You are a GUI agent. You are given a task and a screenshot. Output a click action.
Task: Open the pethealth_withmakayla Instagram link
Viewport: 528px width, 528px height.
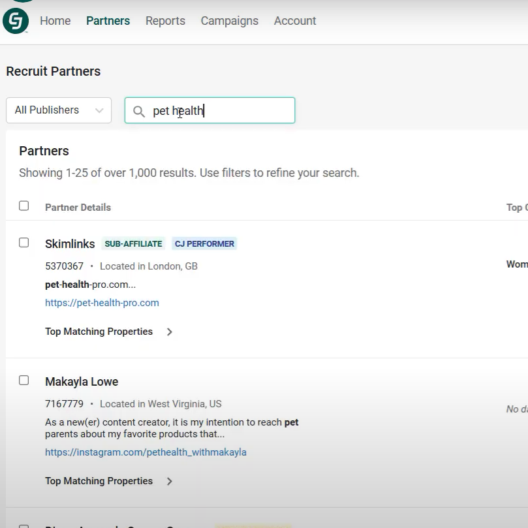[146, 452]
